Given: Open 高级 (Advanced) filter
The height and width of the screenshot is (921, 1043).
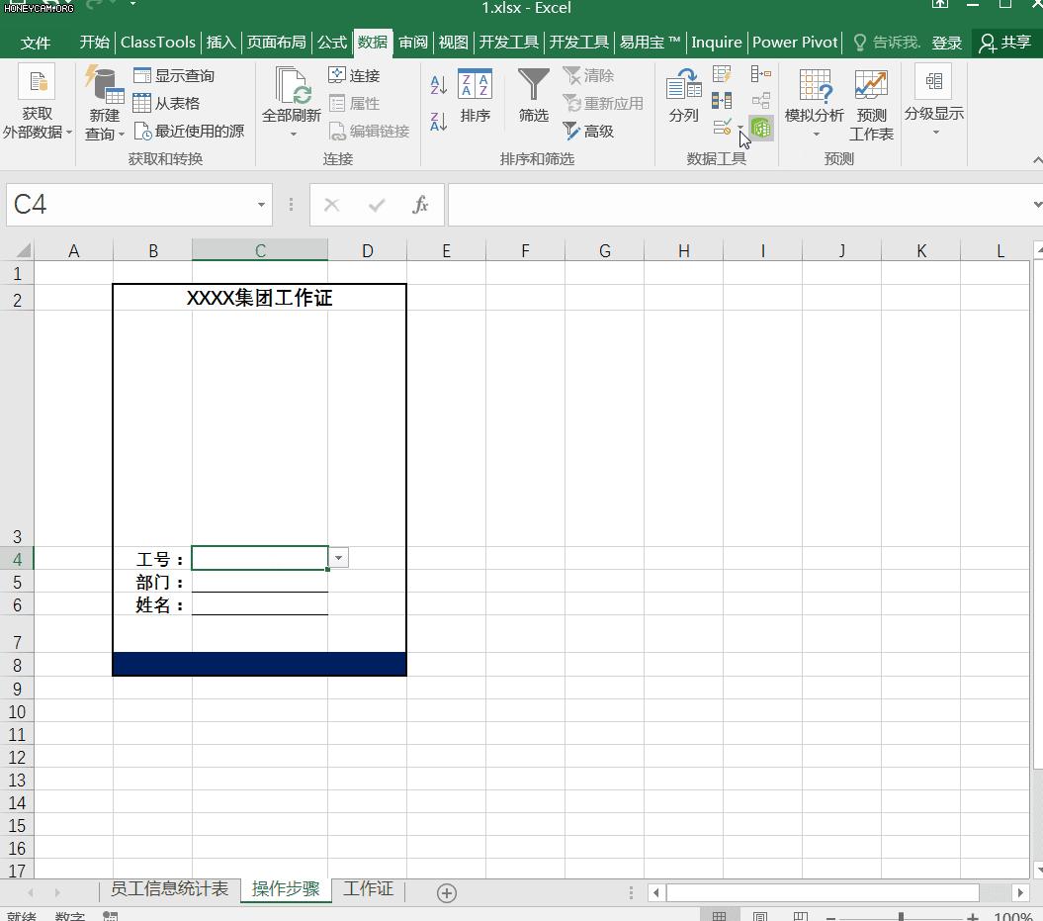Looking at the screenshot, I should (588, 132).
